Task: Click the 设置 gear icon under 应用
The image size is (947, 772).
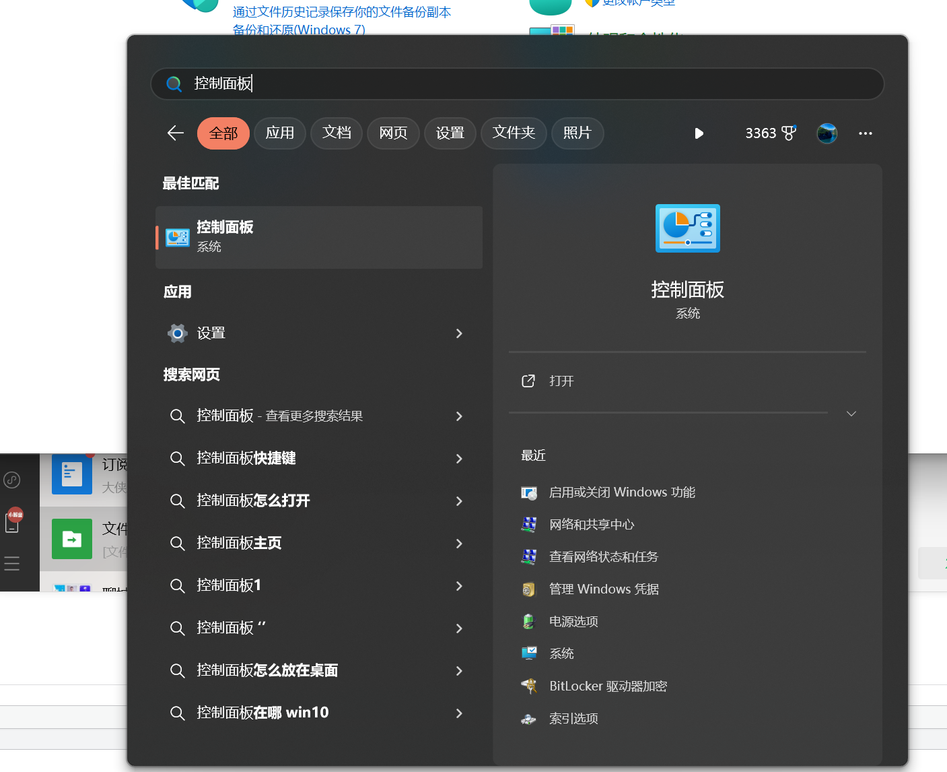Action: point(178,333)
